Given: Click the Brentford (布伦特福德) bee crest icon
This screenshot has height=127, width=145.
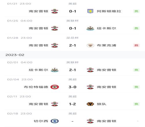Looking at the screenshot, I should pyautogui.click(x=55, y=87).
